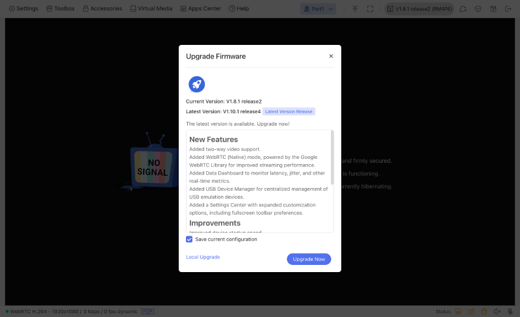520x317 pixels.
Task: Toggle fullscreen mode icon
Action: [370, 9]
